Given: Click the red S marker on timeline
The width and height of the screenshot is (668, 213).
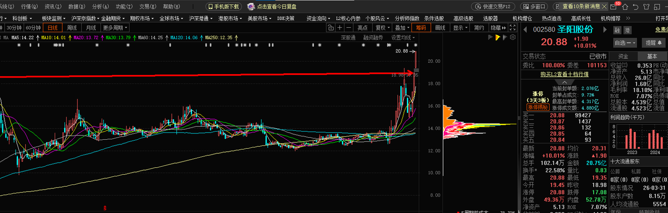Looking at the screenshot, I should click(x=105, y=207).
